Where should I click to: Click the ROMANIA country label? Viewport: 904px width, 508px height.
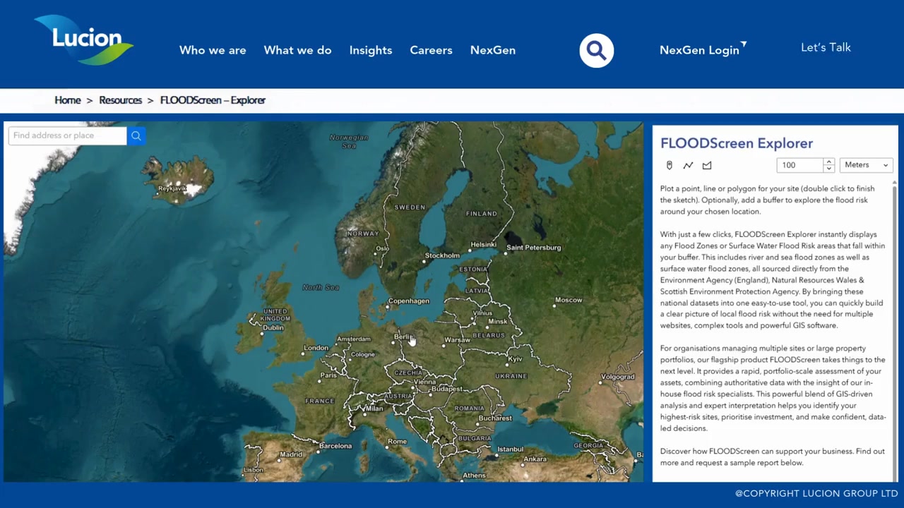[x=470, y=409]
